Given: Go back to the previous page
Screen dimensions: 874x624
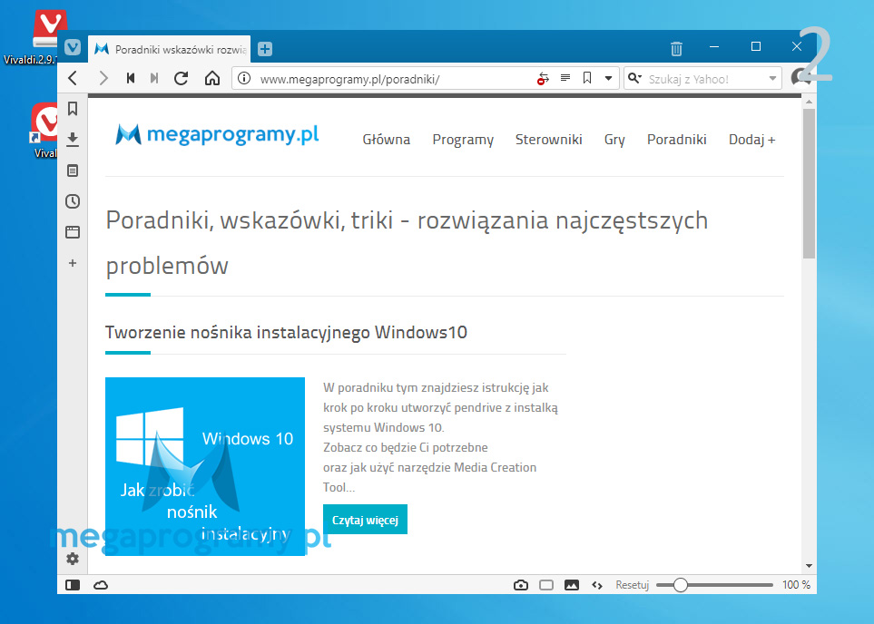Looking at the screenshot, I should [73, 78].
